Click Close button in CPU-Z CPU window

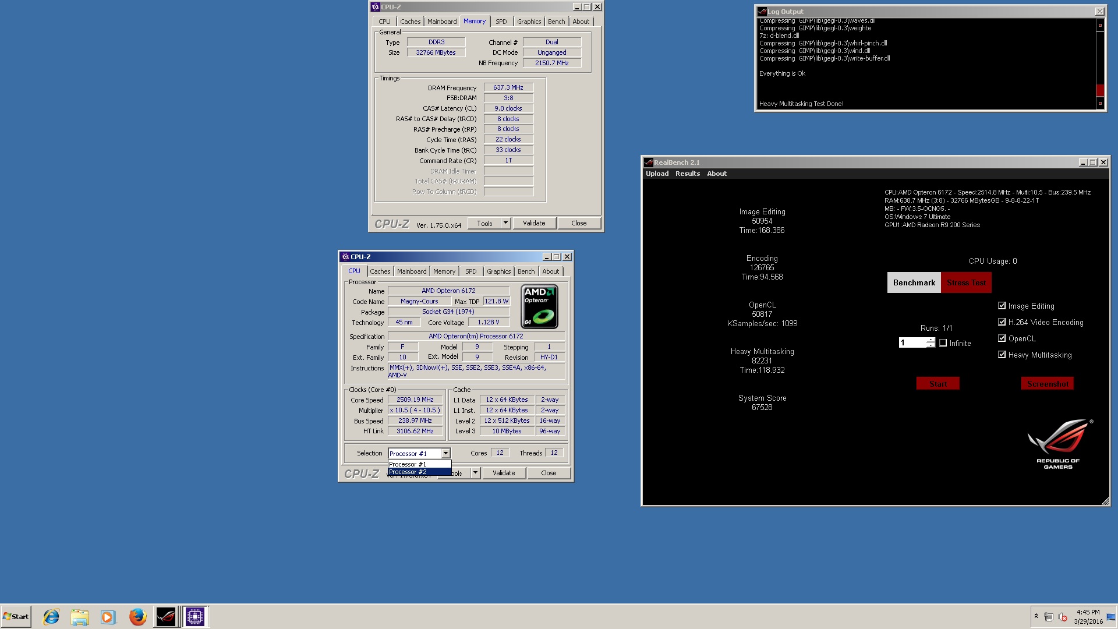[549, 473]
